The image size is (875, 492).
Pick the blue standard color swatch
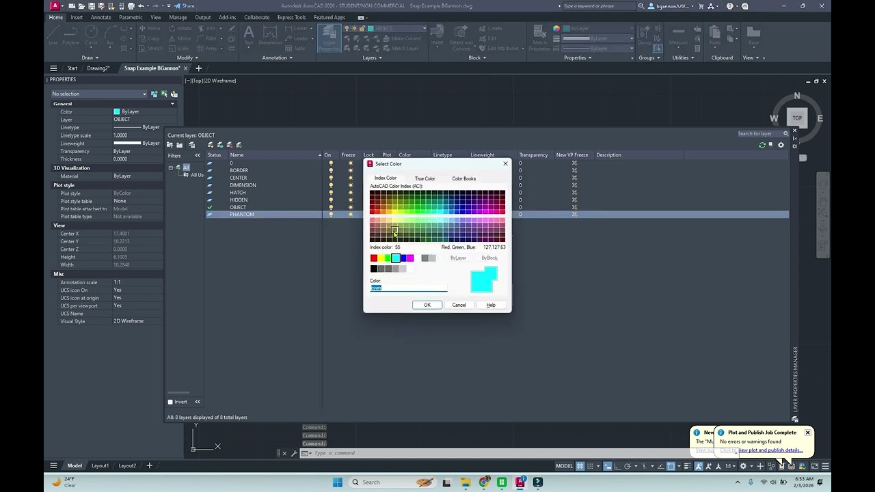point(403,258)
